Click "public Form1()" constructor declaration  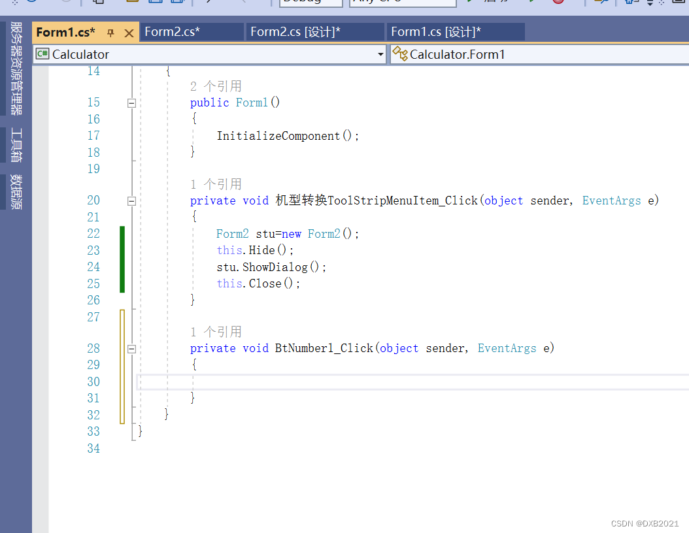pos(235,103)
